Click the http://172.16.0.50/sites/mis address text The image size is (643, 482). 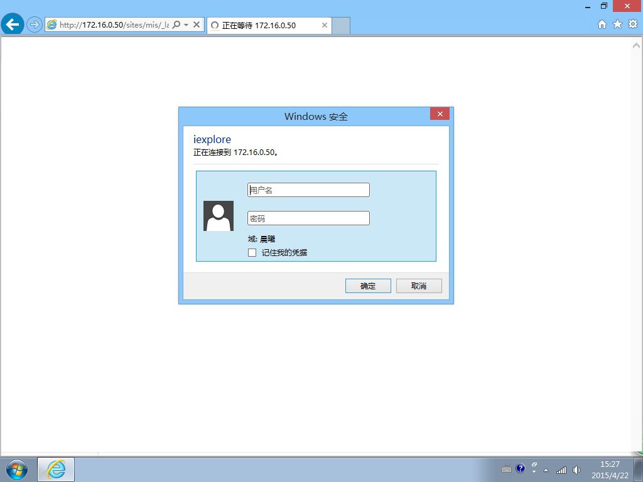(114, 24)
